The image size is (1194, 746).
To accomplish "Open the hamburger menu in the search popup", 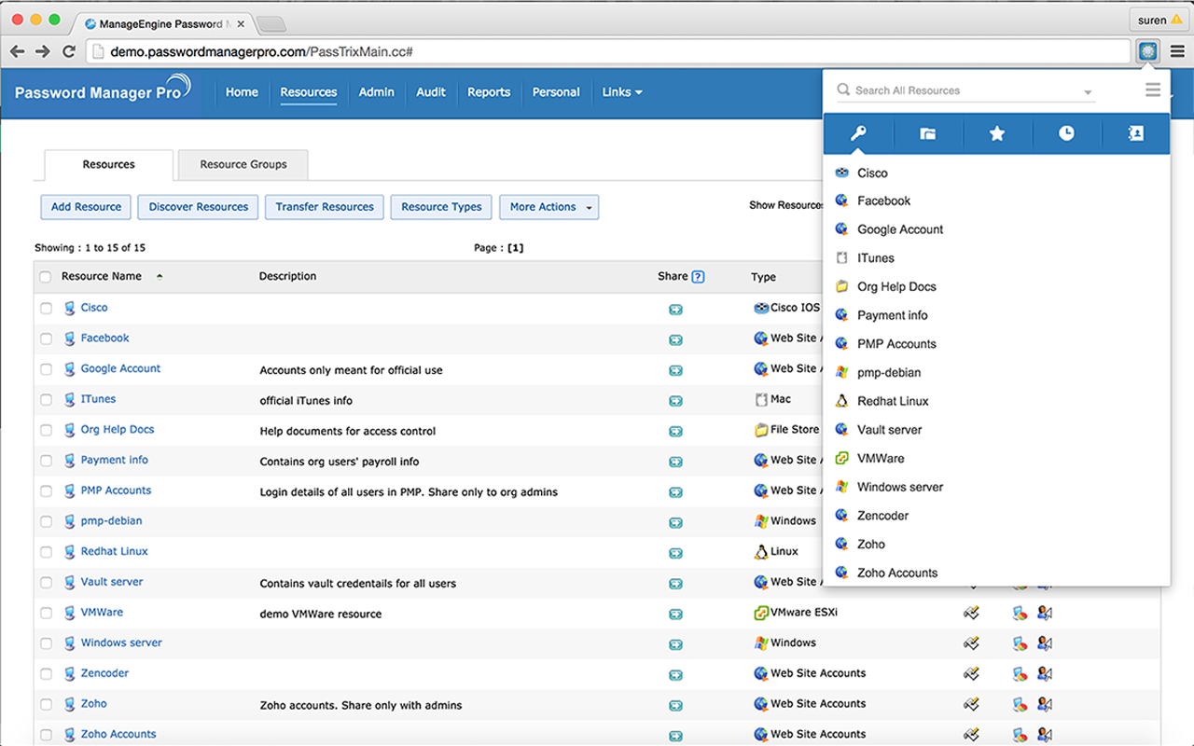I will (1153, 90).
